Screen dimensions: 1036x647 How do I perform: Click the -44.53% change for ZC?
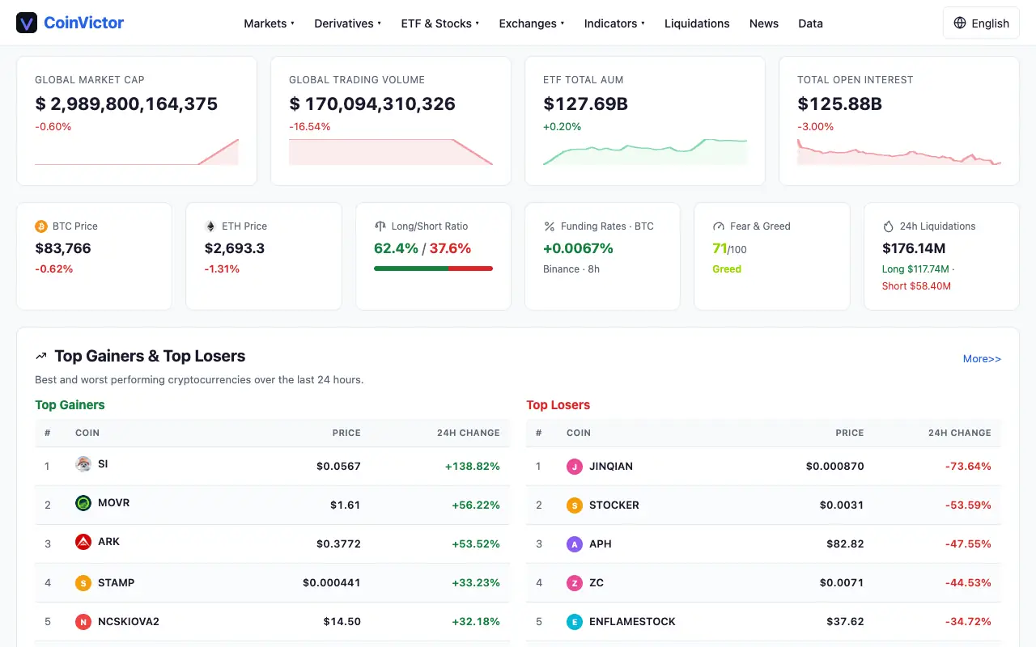tap(968, 583)
